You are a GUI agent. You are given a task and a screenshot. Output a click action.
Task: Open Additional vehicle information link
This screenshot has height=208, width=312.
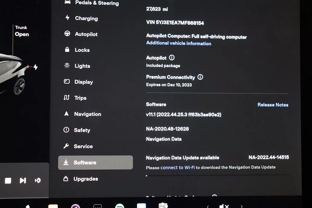[x=179, y=43]
